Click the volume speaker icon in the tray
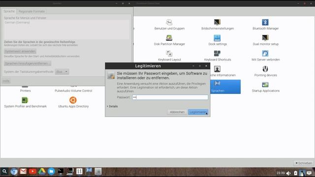The image size is (315, 177). (x=288, y=173)
